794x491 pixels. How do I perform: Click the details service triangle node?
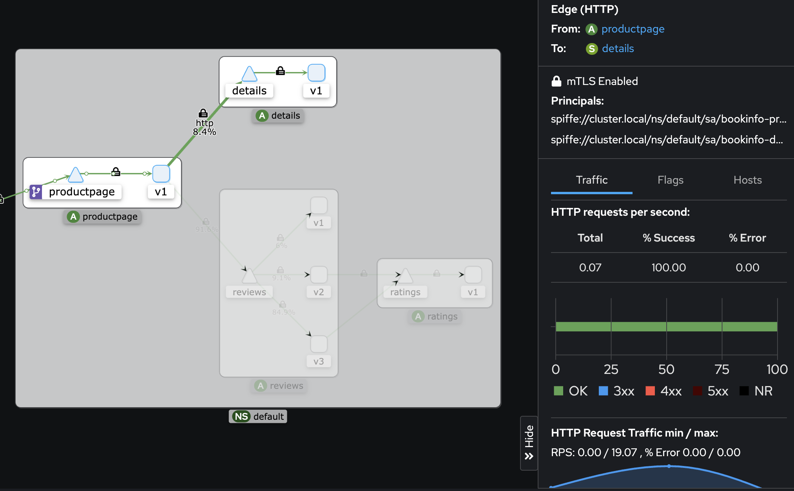click(x=249, y=74)
